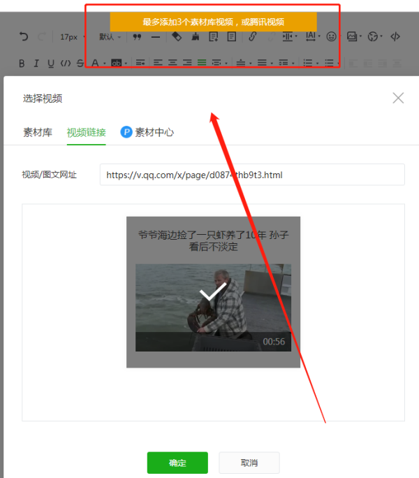Switch to the 素材库 tab
The width and height of the screenshot is (419, 478).
tap(38, 133)
